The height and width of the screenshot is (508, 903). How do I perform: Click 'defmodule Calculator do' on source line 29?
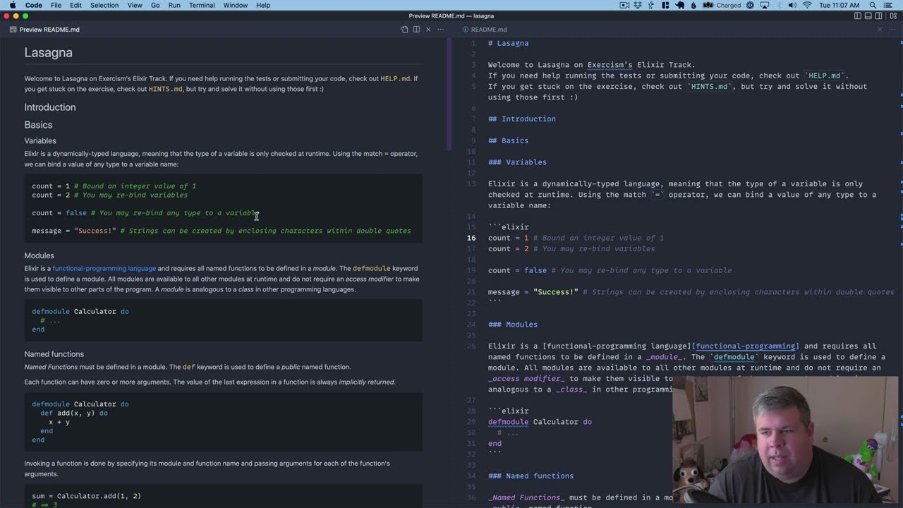pyautogui.click(x=540, y=422)
